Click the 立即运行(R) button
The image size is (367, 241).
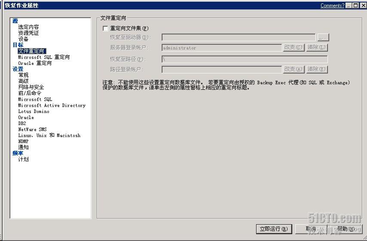pyautogui.click(x=274, y=229)
